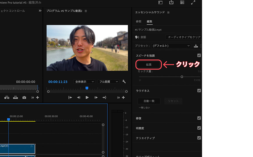Click the Program monitor zoom bar right handle
The image size is (253, 157).
(126, 92)
